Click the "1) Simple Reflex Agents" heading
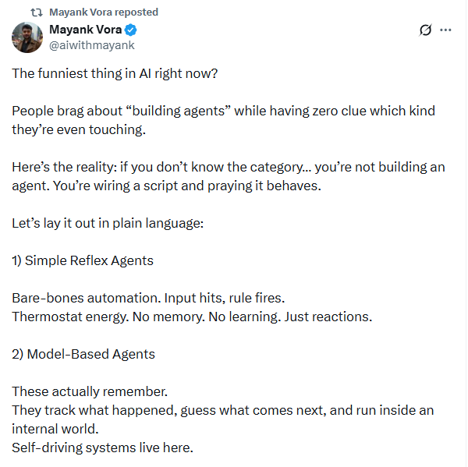Viewport: 468px width, 467px height. point(83,260)
